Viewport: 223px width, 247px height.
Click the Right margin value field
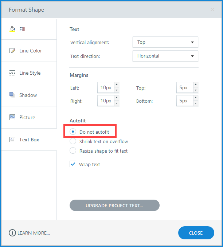tap(106, 101)
